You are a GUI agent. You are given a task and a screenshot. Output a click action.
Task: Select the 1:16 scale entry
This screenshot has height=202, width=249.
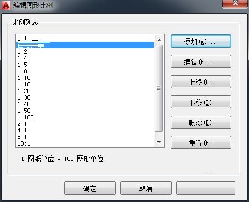(x=85, y=84)
